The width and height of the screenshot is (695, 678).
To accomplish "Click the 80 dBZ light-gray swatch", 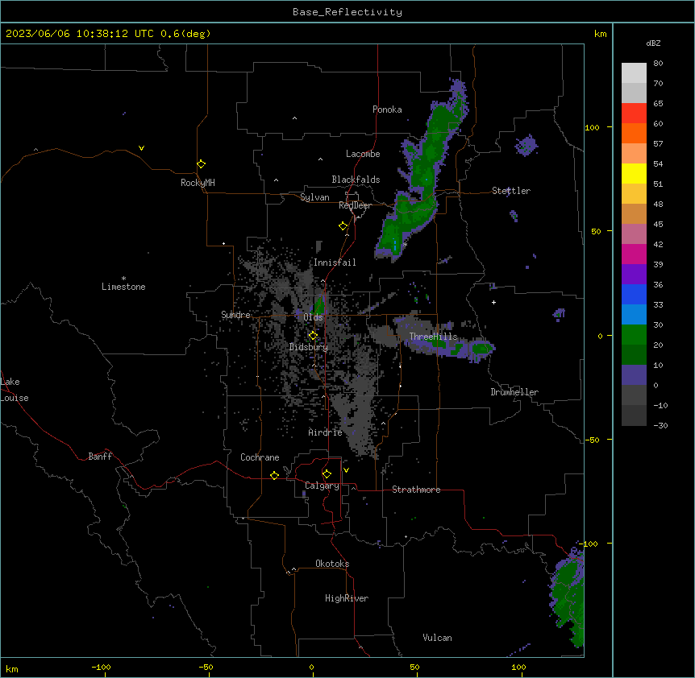I will tap(634, 73).
